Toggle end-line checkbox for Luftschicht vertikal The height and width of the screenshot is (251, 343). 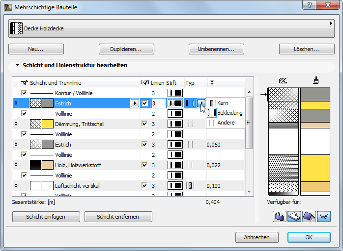[144, 185]
